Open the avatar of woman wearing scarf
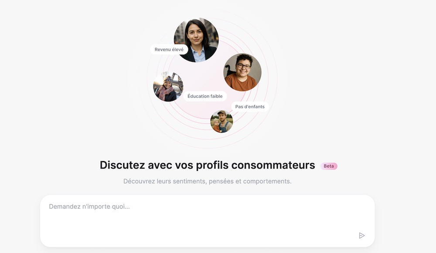The image size is (436, 253). pos(168,87)
